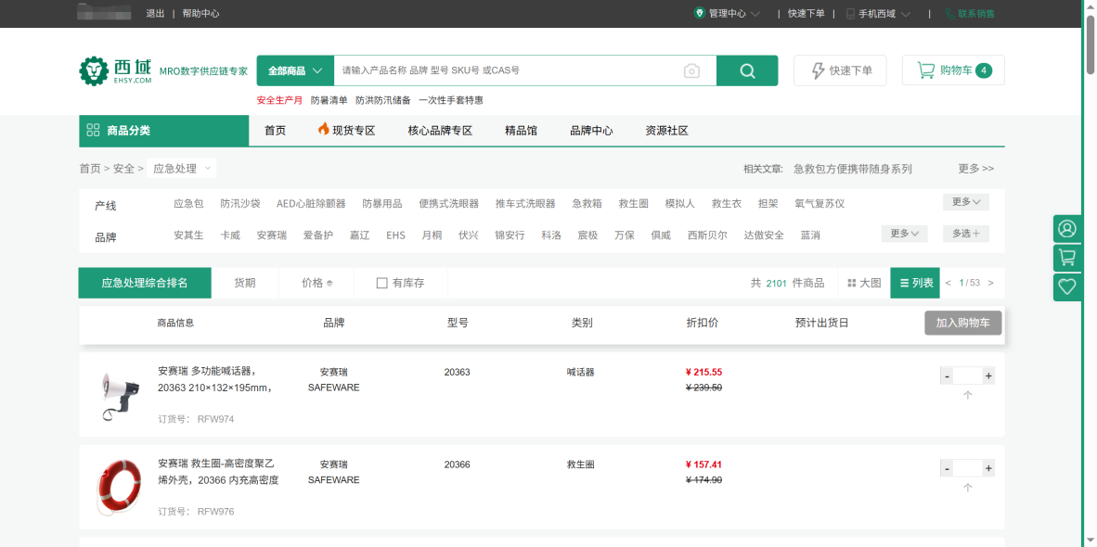Click the 西域 EHSY lion logo
The image size is (1097, 547).
(115, 70)
